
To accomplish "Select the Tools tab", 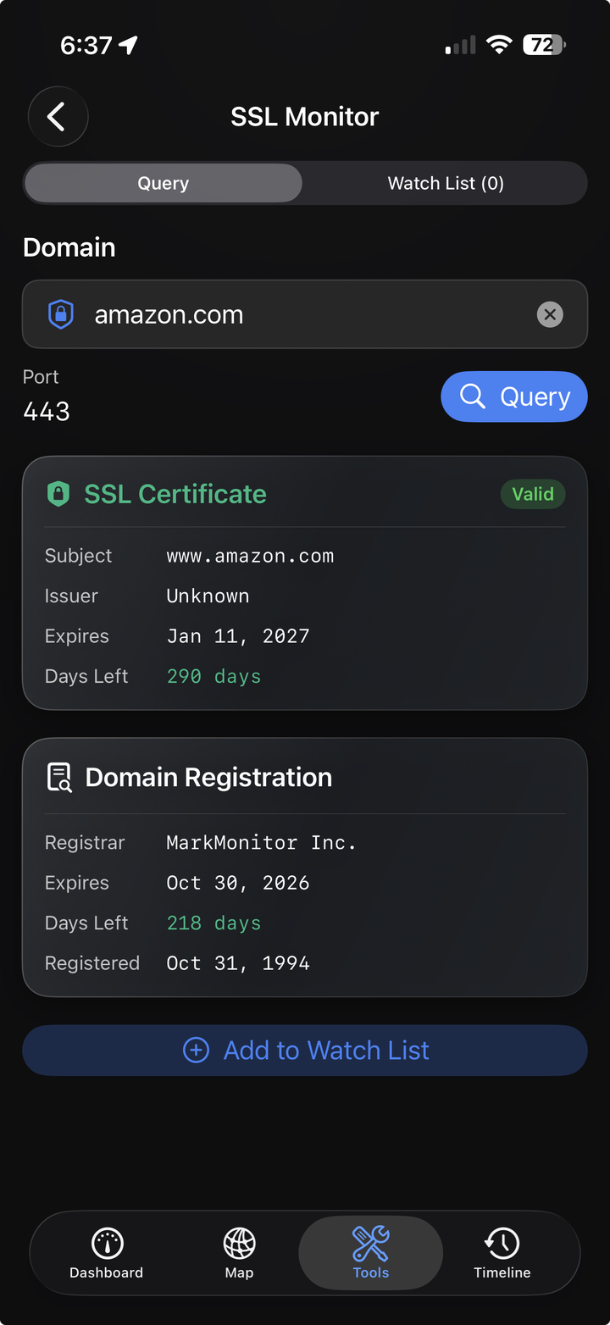I will click(371, 1254).
